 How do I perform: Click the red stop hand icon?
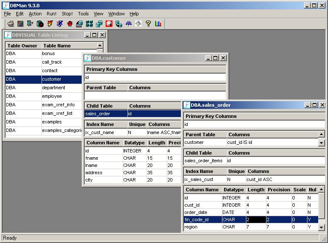(x=69, y=24)
